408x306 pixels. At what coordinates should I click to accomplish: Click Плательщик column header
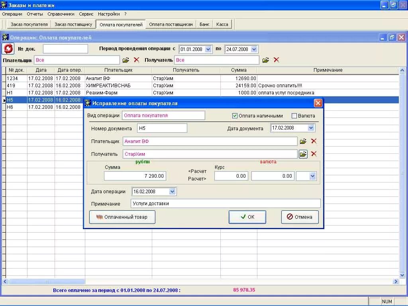point(118,70)
